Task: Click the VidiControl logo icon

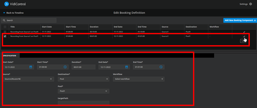Action: point(7,4)
